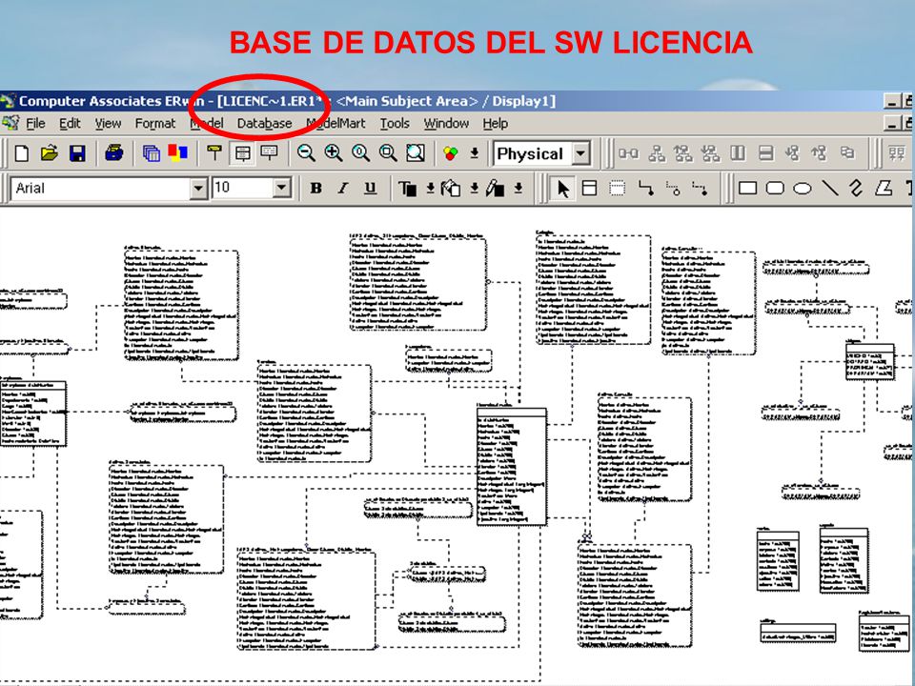Expand arrow next to colored circles icon
This screenshot has height=686, width=915.
pos(475,153)
